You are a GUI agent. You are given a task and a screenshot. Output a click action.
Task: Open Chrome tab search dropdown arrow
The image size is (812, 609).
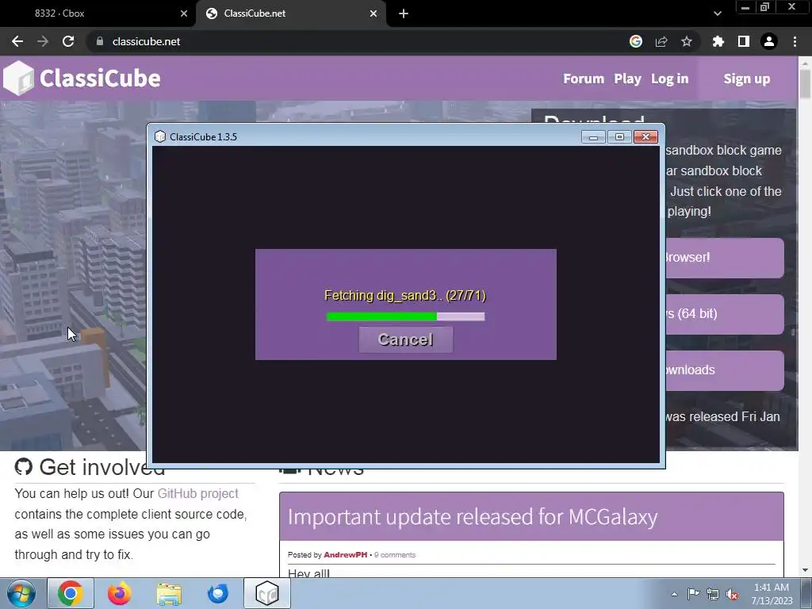point(717,13)
